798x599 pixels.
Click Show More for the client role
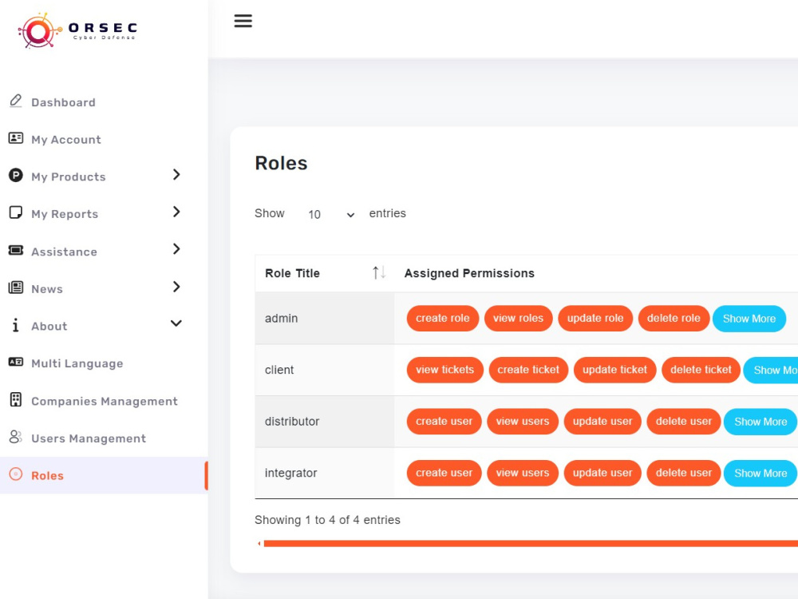point(773,370)
